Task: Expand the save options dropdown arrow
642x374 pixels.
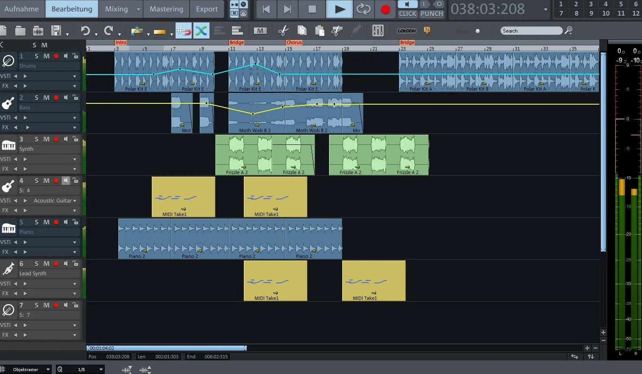Action: point(67,34)
